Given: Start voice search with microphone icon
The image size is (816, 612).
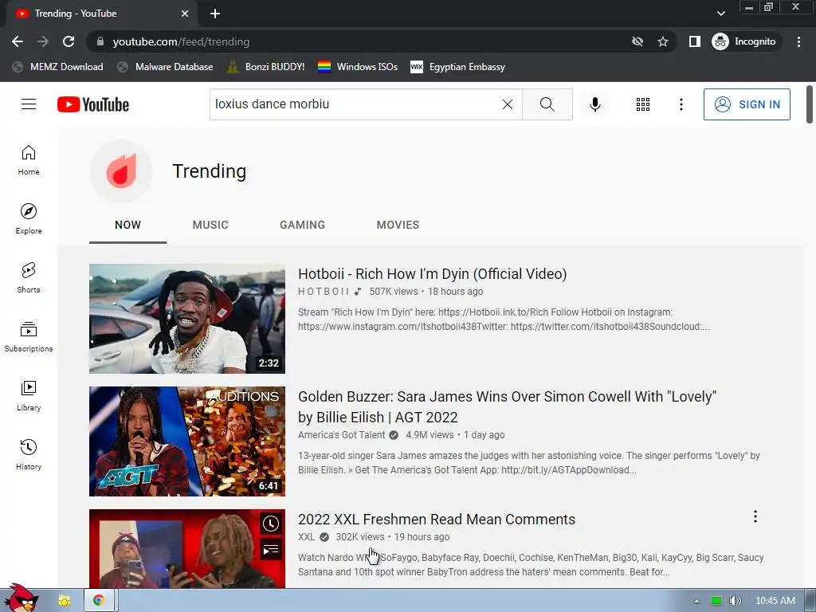Looking at the screenshot, I should [x=594, y=104].
